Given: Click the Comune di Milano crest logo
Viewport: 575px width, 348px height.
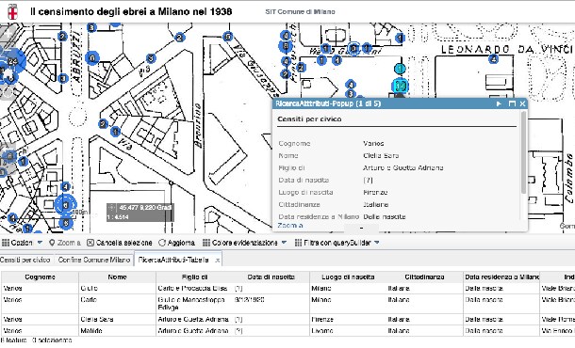Looking at the screenshot, I should click(12, 12).
